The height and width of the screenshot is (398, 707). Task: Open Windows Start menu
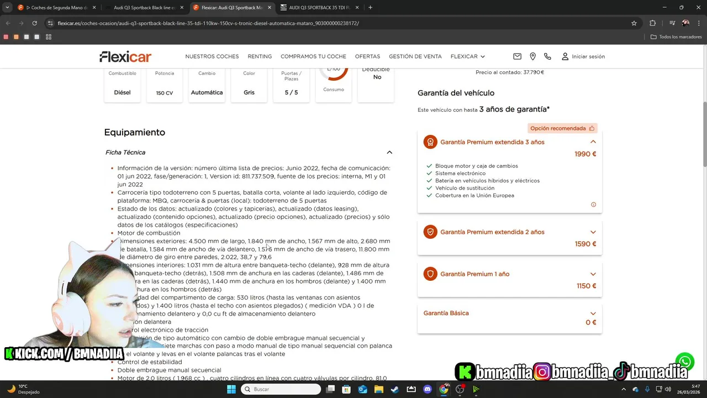pos(231,389)
